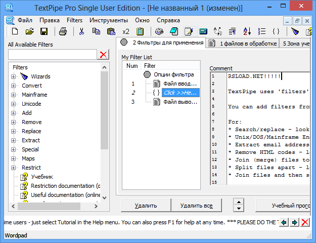Go to previous tip with left arrow

[x=284, y=222]
